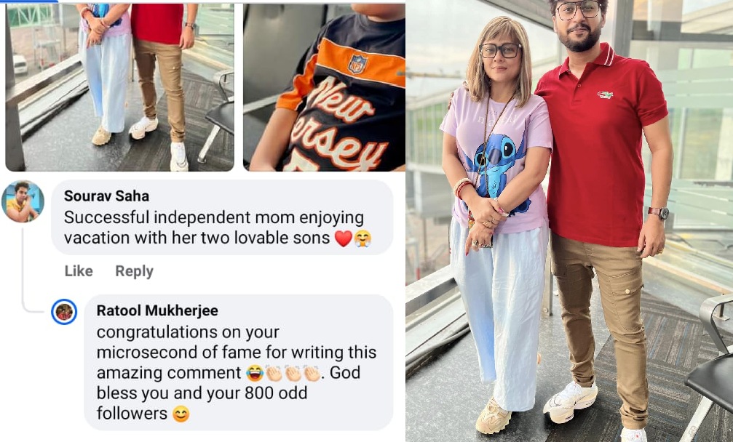
Task: Click the NFL logo on the jersey photo
Action: click(x=357, y=64)
